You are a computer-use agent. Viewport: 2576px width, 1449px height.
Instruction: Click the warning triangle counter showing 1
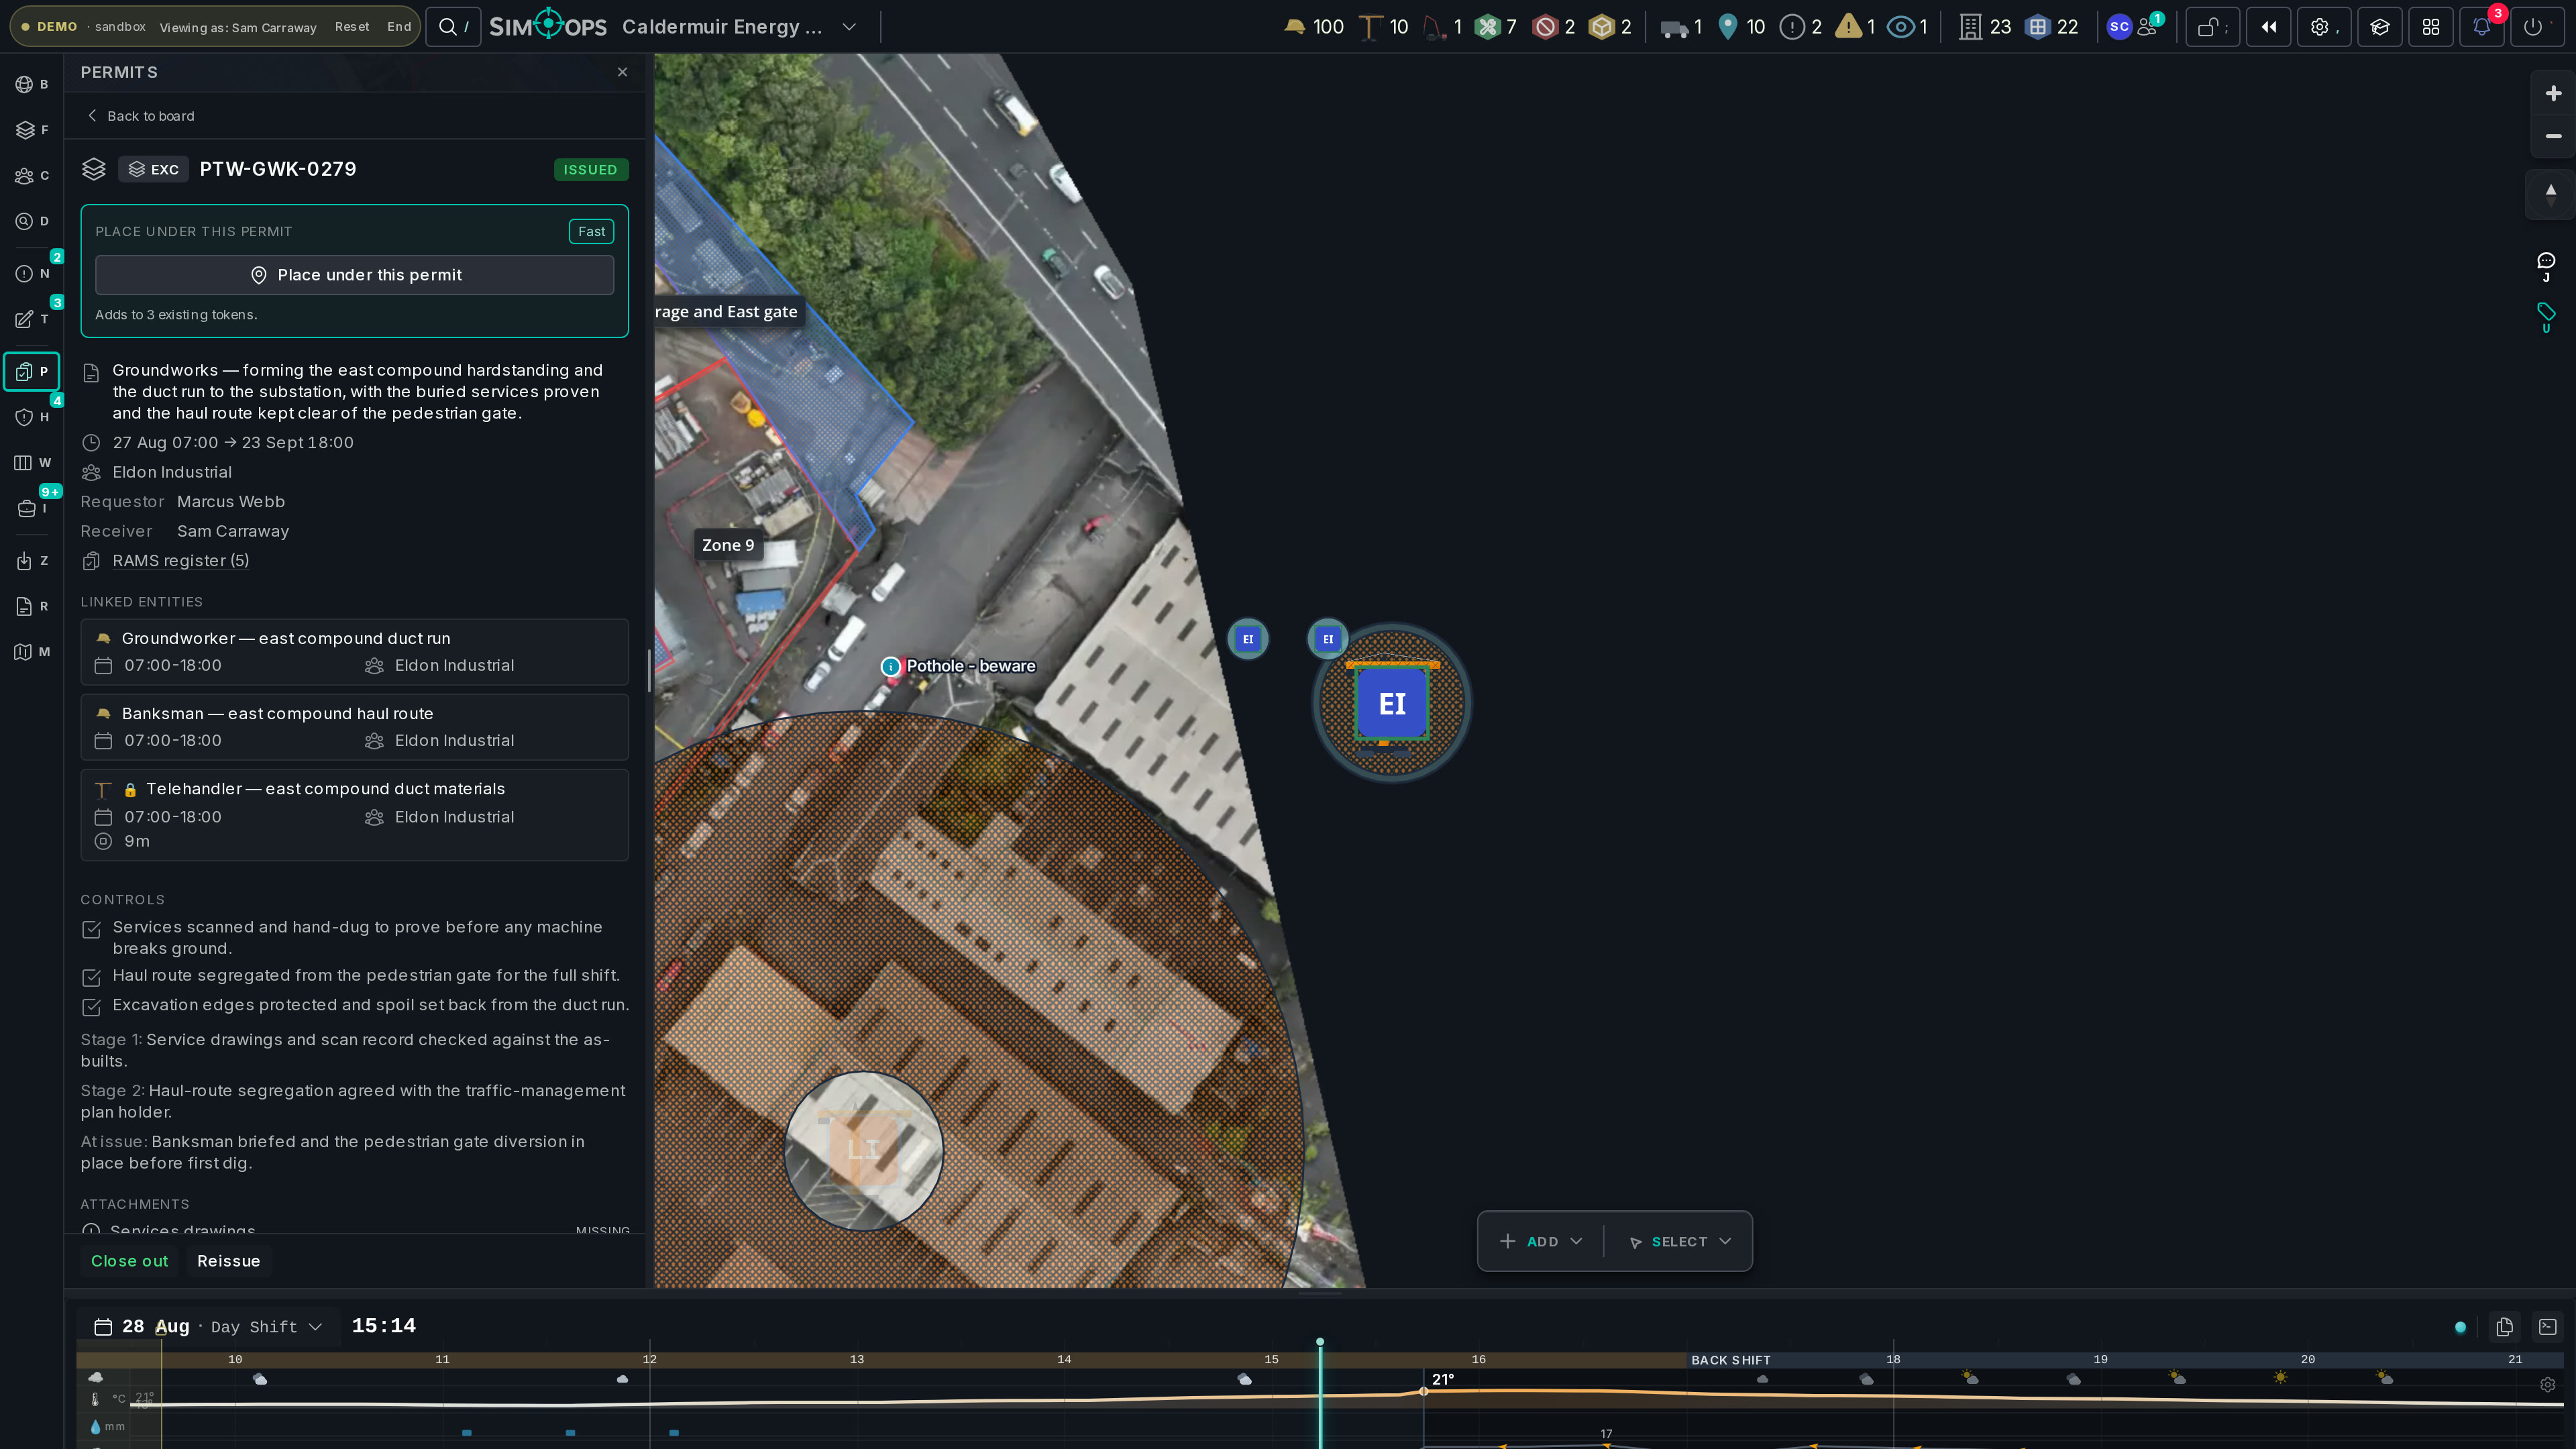(1855, 27)
